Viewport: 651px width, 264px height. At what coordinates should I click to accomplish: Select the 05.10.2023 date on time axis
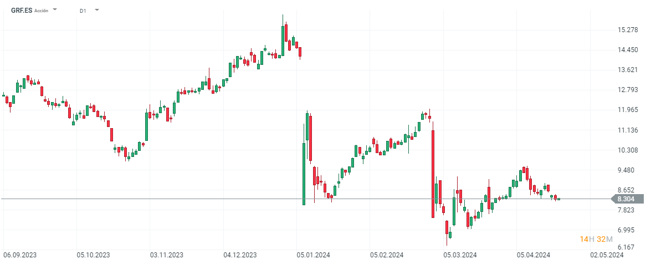[94, 255]
